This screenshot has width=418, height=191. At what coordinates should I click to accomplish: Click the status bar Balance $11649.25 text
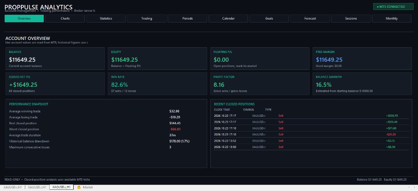click(369, 180)
